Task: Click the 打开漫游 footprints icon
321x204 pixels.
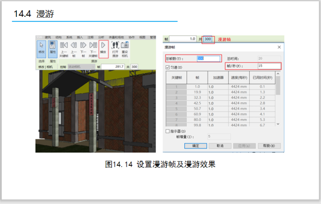Action: (x=115, y=48)
